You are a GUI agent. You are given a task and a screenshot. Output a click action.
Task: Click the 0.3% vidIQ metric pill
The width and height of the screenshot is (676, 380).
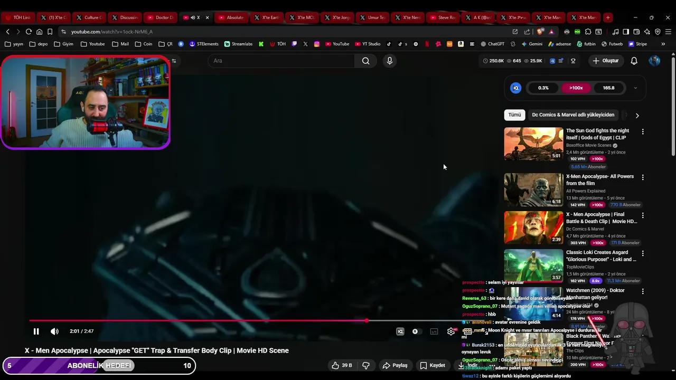(543, 88)
